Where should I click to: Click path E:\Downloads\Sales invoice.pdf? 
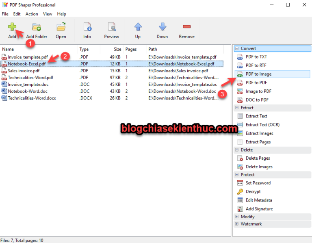[178, 71]
